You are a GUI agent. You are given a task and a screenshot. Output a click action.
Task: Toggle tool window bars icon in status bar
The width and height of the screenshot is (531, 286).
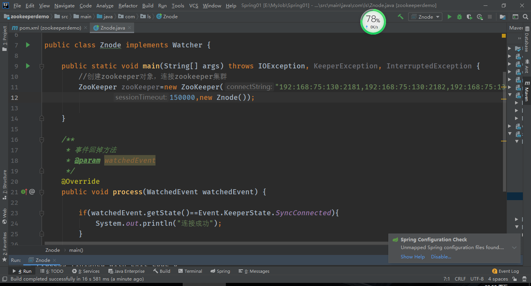pos(5,279)
